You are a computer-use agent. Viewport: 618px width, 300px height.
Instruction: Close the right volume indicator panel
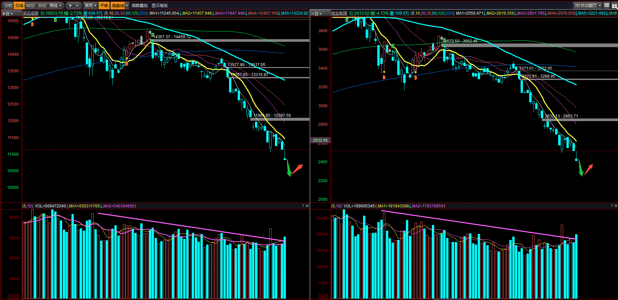[616, 206]
